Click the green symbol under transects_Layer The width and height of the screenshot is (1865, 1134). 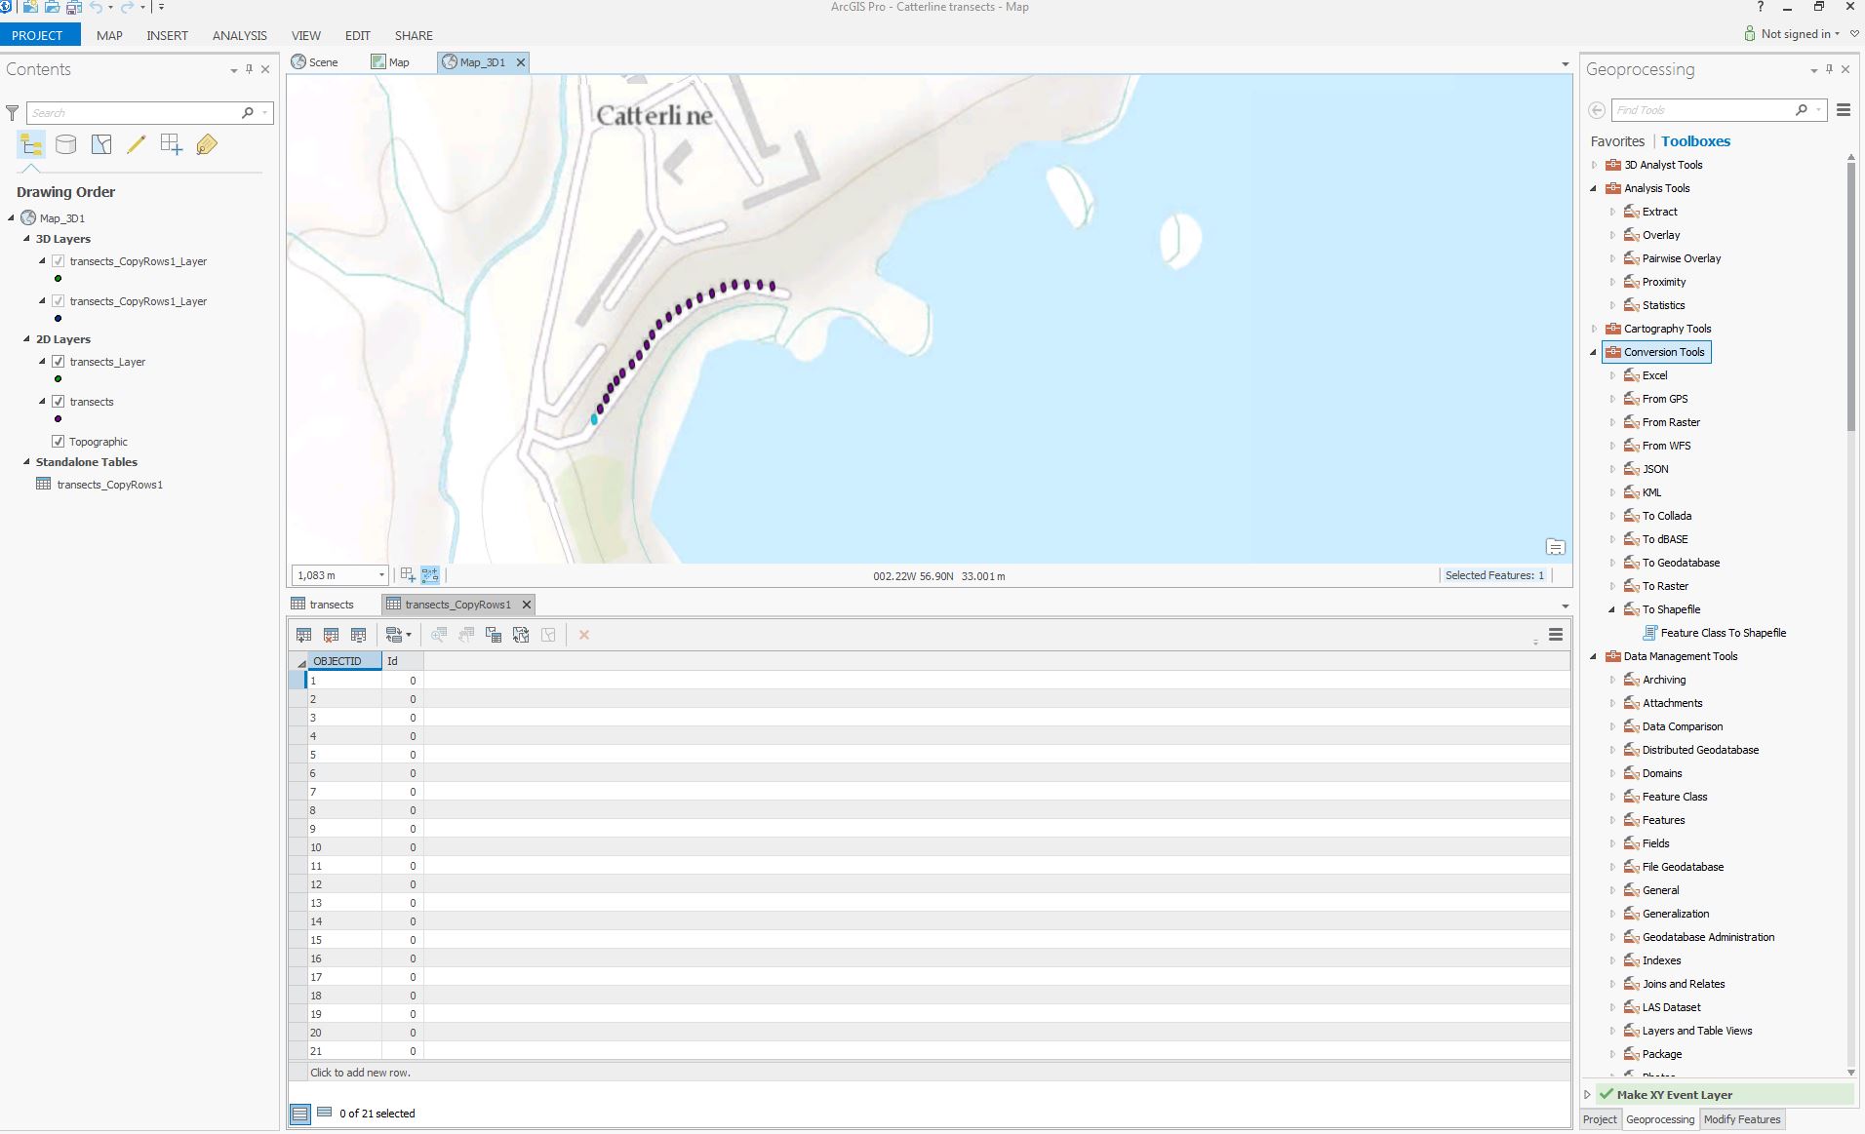tap(59, 379)
